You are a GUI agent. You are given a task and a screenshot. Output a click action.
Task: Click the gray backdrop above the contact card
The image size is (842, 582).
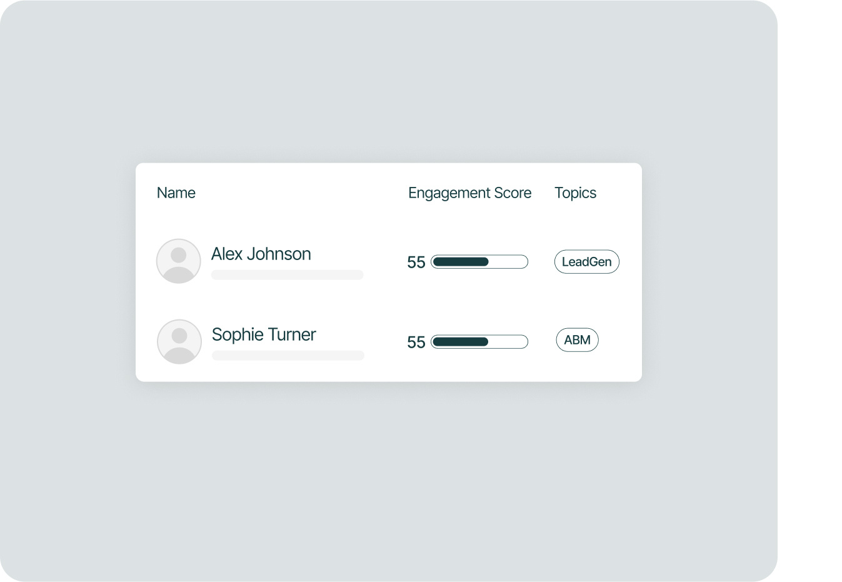[x=388, y=81]
